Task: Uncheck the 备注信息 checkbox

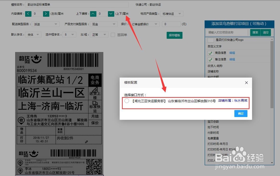Action: coord(211,60)
